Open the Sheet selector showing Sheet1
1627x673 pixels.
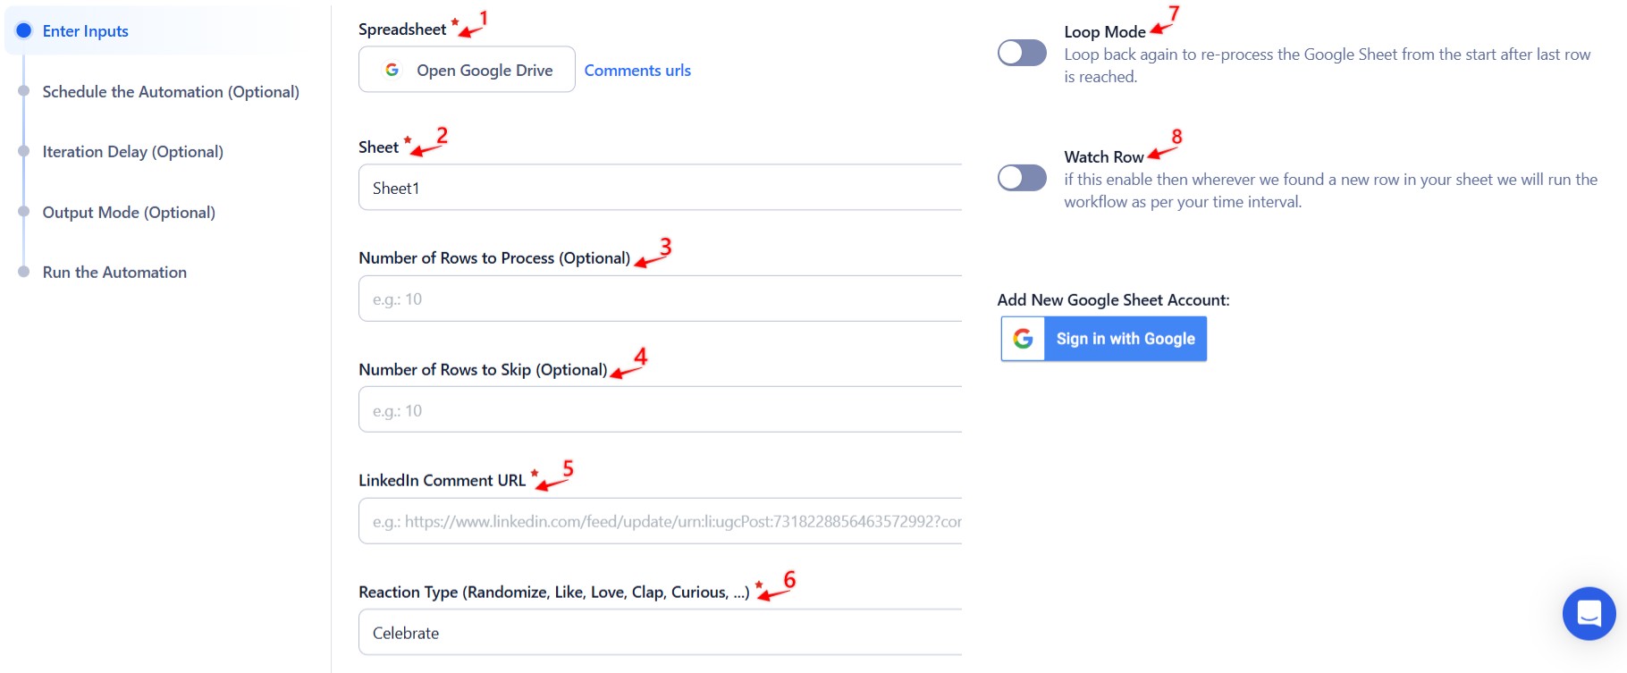660,188
